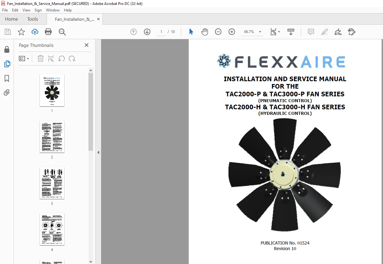Viewport: 383px width, 264px height.
Task: Click the FLEXXAIRE logo on page
Action: click(281, 61)
